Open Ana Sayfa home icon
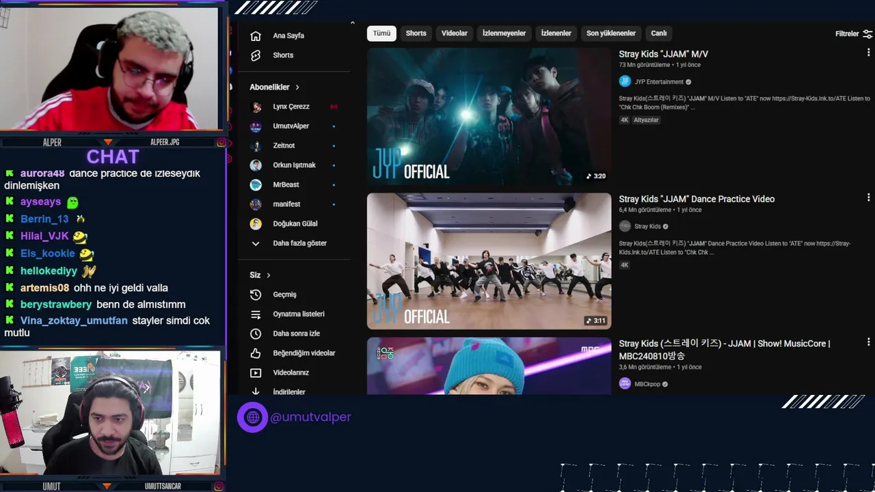The width and height of the screenshot is (875, 492). (x=256, y=36)
